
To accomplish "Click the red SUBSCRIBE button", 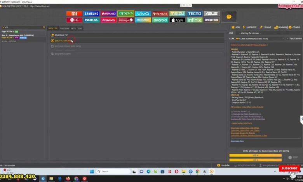I will click(x=289, y=168).
